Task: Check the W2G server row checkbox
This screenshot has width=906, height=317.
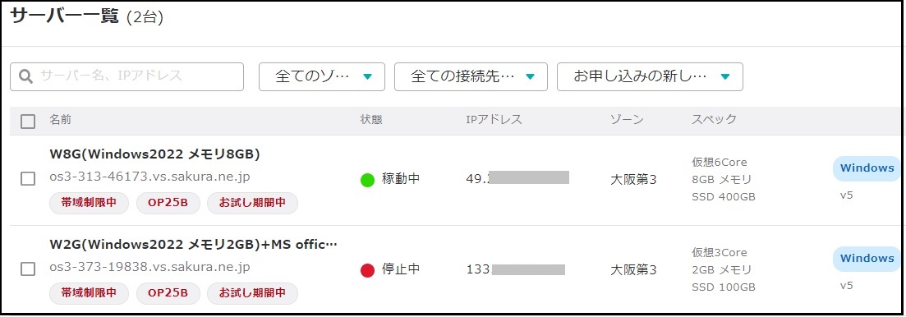Action: (28, 269)
